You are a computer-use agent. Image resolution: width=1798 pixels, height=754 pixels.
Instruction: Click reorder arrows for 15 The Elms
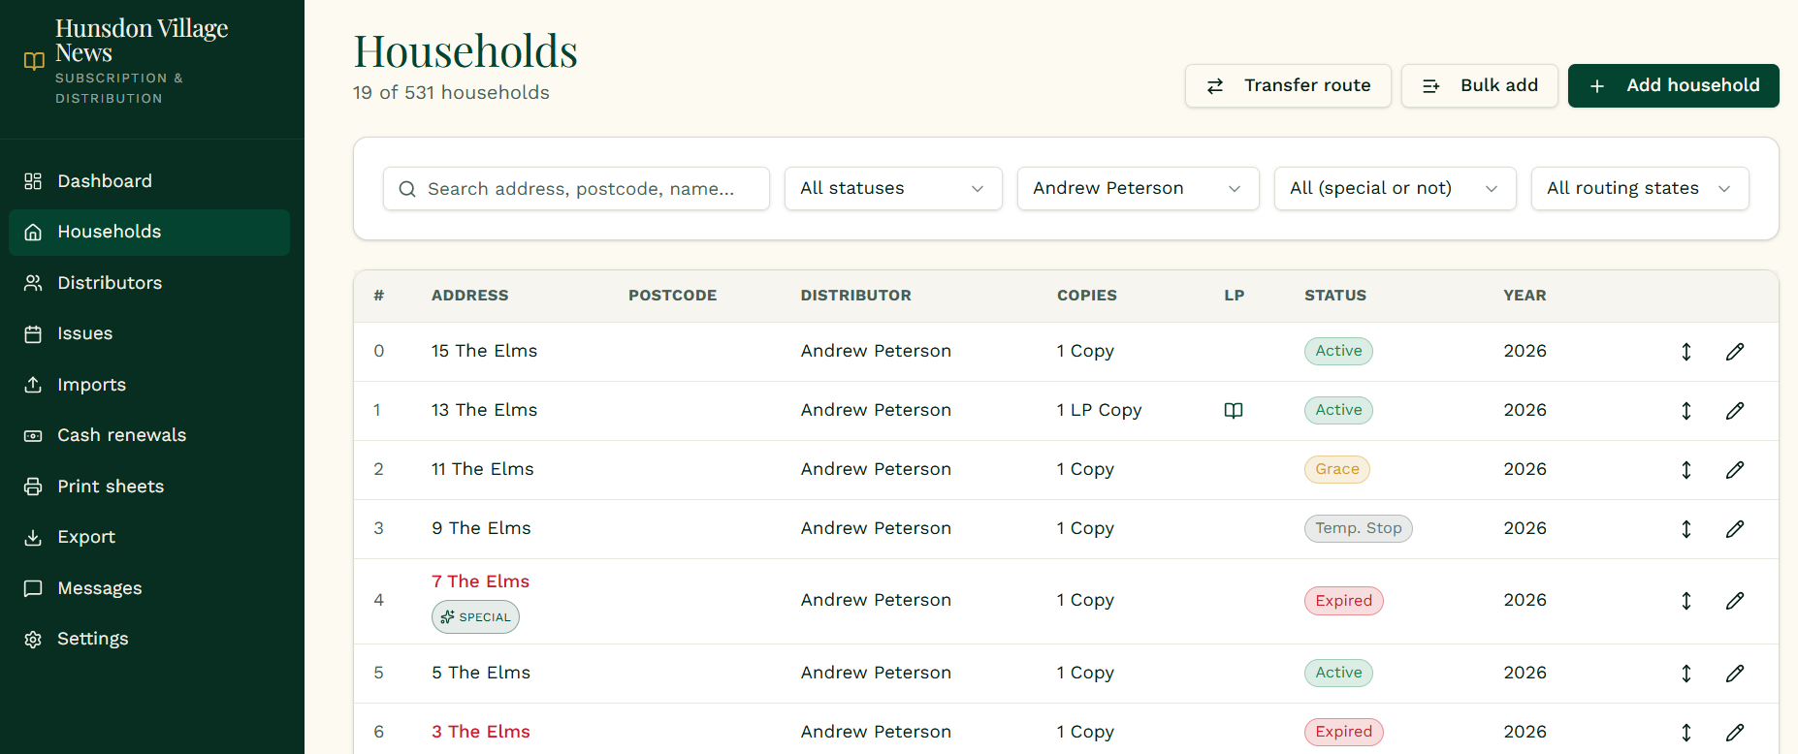tap(1686, 352)
